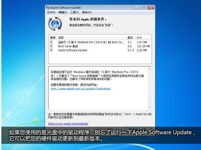Click the title bar Apple Software Update icon

(x=47, y=8)
